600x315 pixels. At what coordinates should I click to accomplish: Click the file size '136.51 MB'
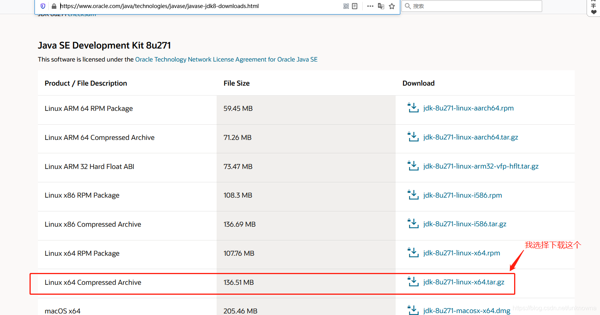pyautogui.click(x=238, y=283)
